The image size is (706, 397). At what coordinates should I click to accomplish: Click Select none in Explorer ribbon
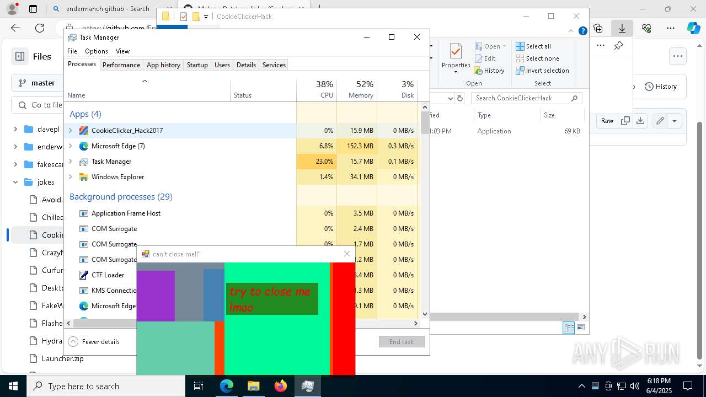(x=537, y=58)
